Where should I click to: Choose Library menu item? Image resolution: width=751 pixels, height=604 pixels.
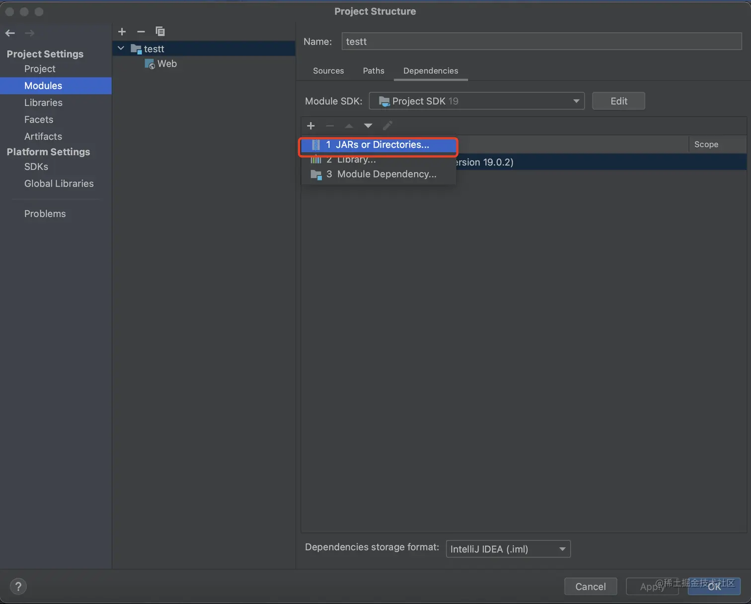[x=378, y=160]
